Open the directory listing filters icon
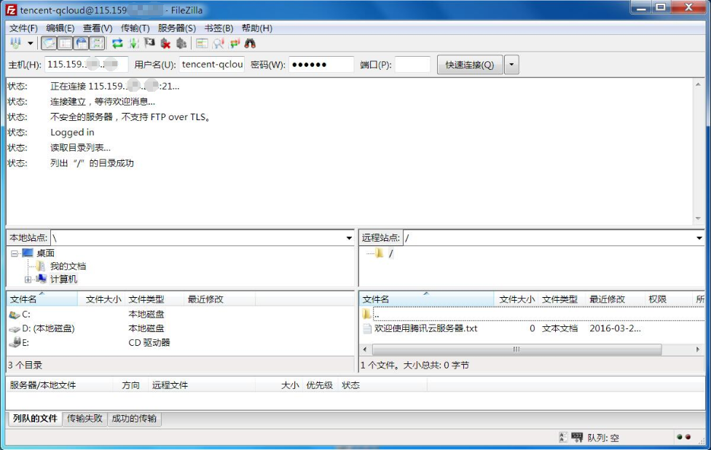Viewport: 711px width, 450px height. coord(202,44)
